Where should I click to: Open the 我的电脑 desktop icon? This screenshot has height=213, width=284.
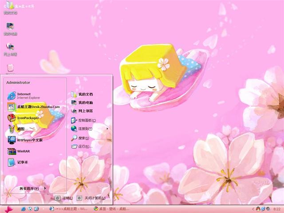(x=10, y=28)
